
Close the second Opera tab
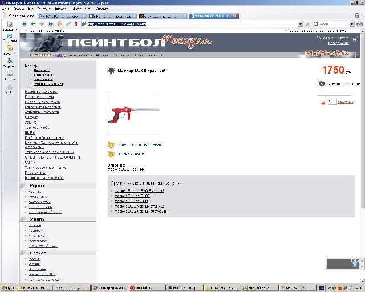coord(135,16)
